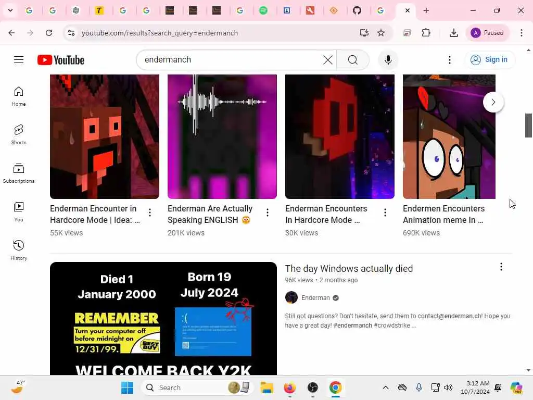
Task: Go to the YouTube logo homepage
Action: [61, 60]
